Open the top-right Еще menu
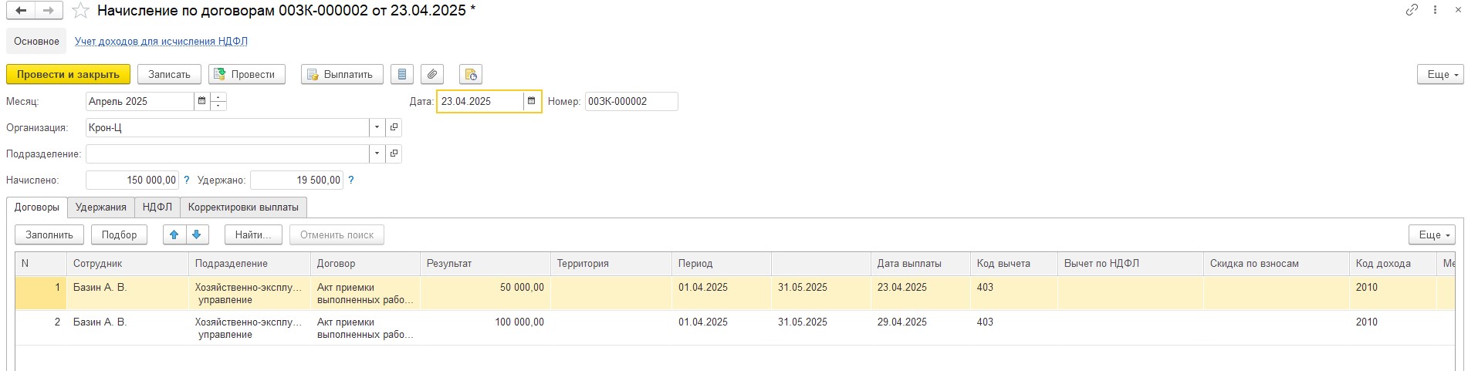 pyautogui.click(x=1440, y=74)
